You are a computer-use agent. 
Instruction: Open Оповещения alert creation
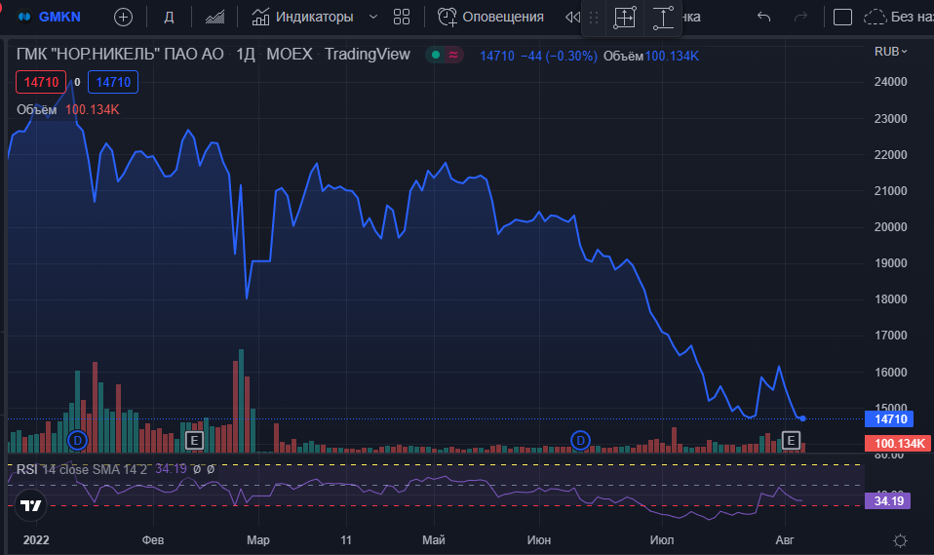click(x=490, y=17)
